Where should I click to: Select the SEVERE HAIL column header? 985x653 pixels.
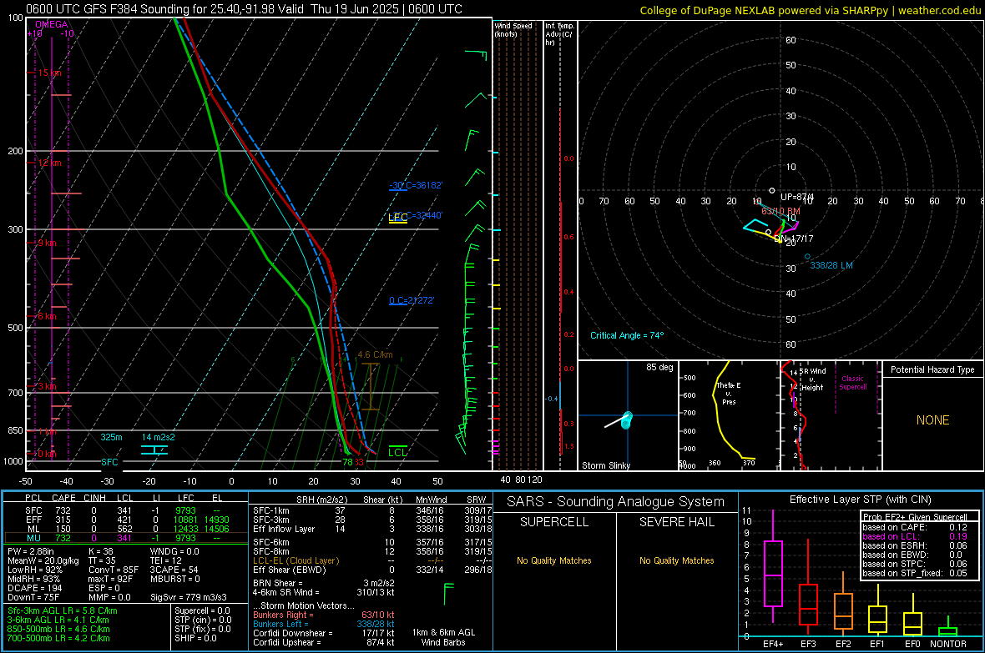676,522
